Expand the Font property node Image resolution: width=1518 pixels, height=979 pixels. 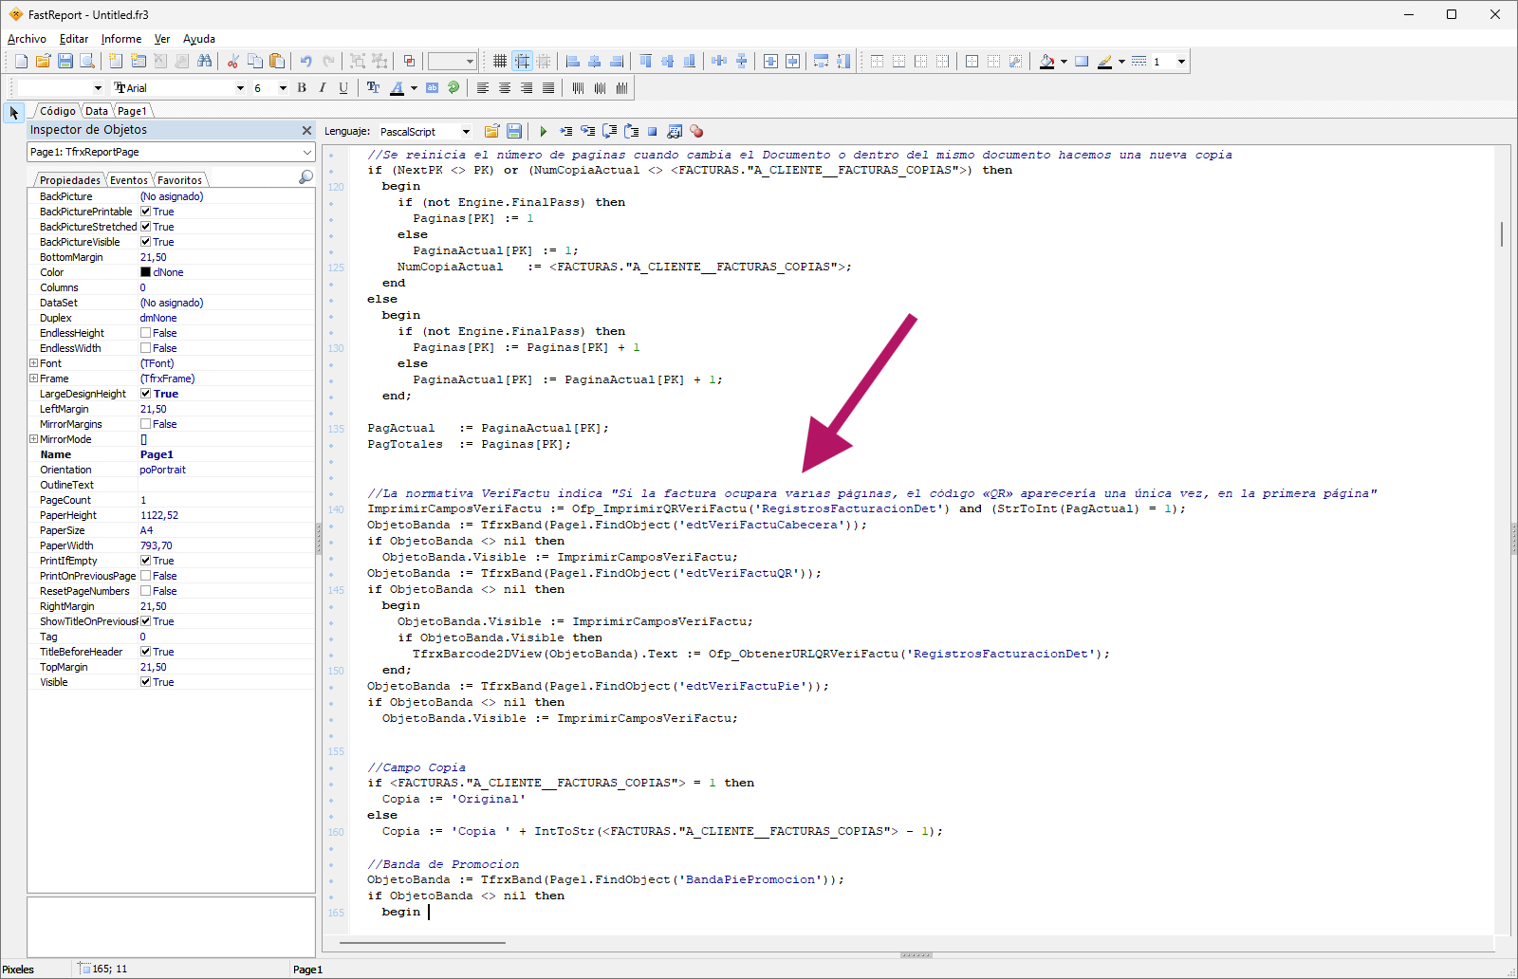coord(34,363)
